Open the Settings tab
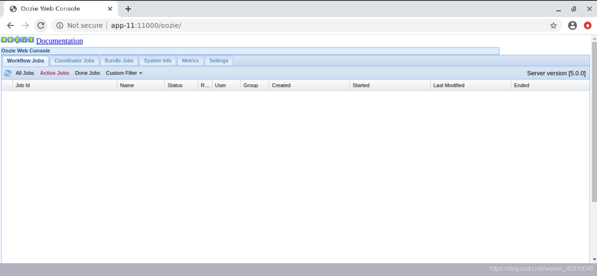The height and width of the screenshot is (276, 597). [219, 61]
